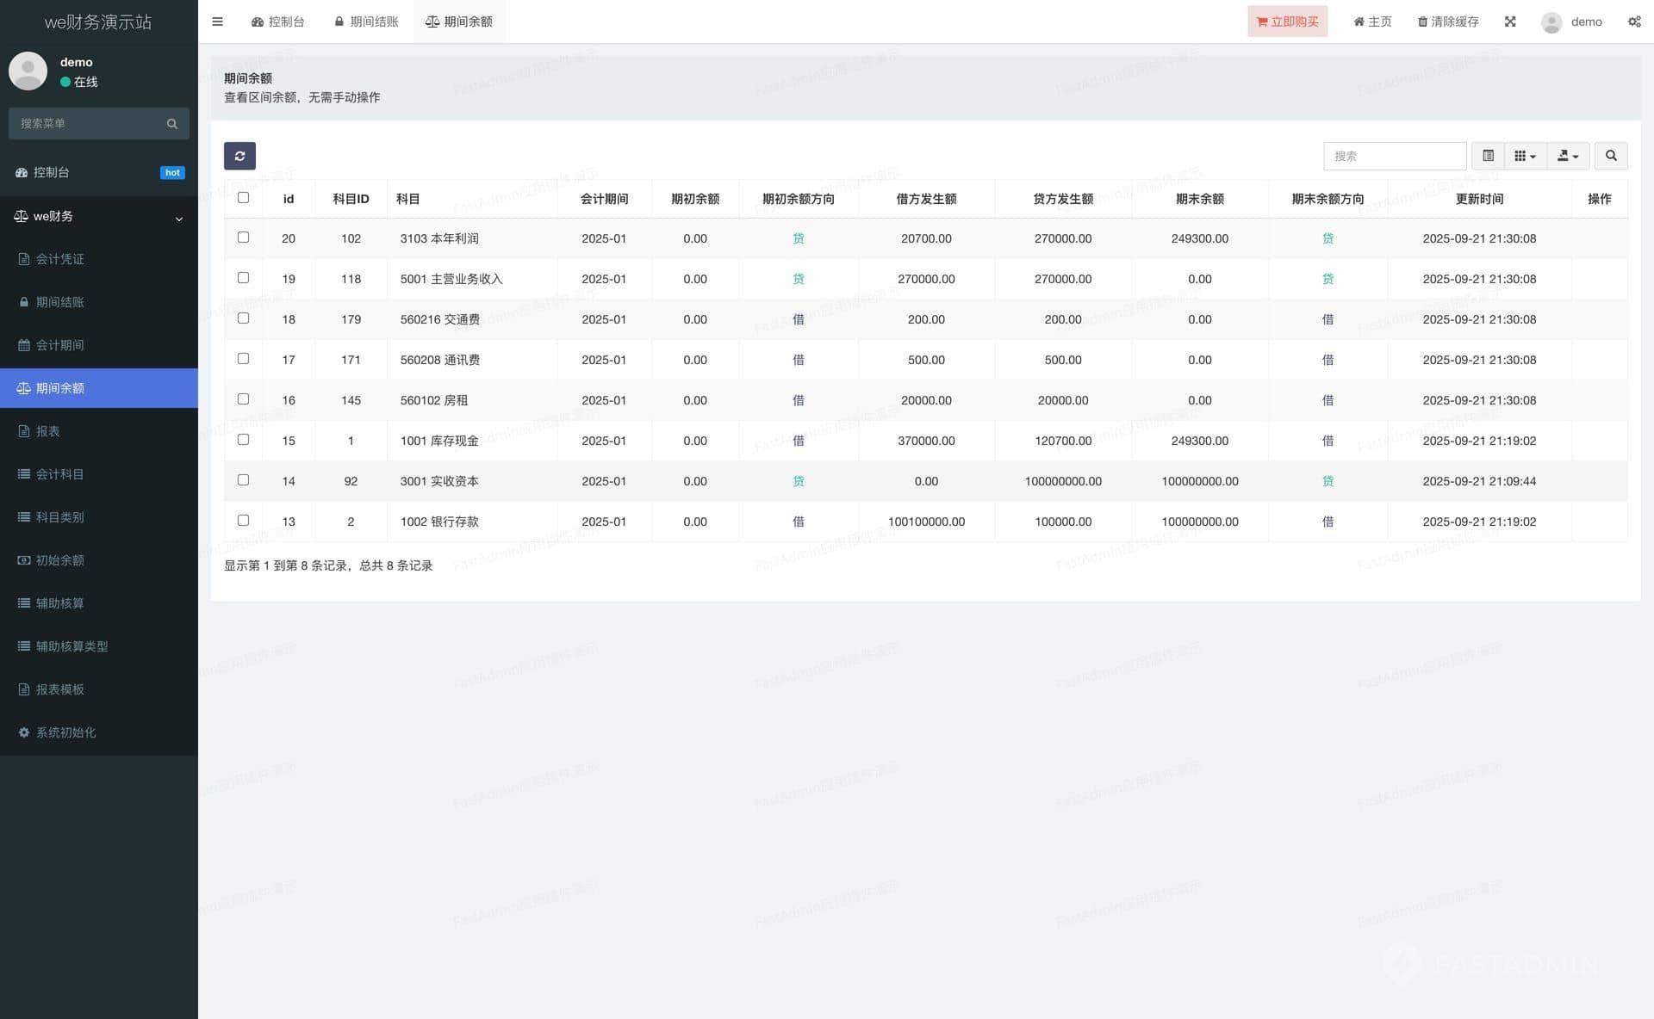Click the sidebar menu search icon
The height and width of the screenshot is (1019, 1654).
(x=172, y=124)
